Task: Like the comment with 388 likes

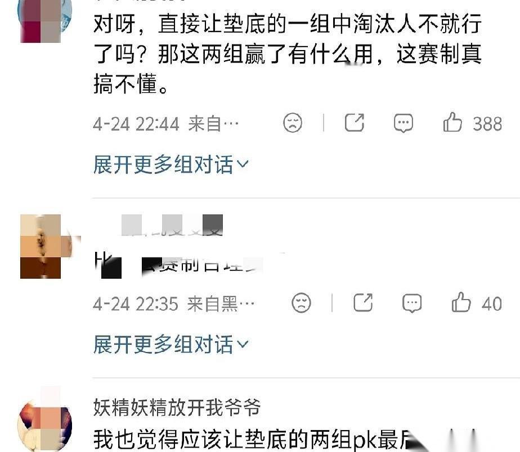Action: pyautogui.click(x=452, y=123)
